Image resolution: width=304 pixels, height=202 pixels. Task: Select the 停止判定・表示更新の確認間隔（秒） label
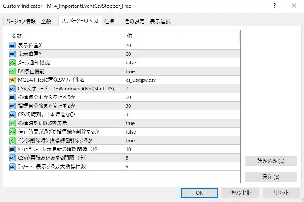[59, 149]
